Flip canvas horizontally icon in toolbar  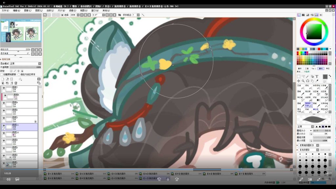(x=119, y=15)
